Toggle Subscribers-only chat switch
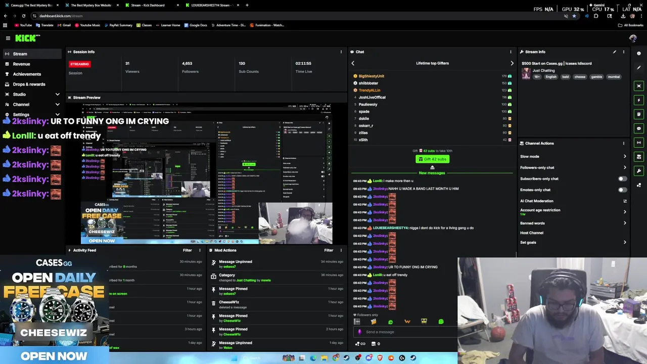The image size is (647, 364). point(622,178)
